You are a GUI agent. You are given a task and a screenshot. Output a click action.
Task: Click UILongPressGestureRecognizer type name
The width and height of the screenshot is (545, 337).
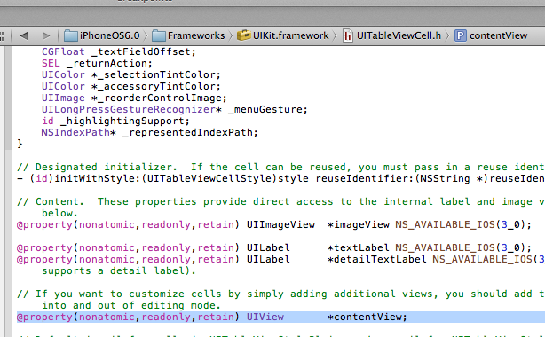[x=128, y=109]
